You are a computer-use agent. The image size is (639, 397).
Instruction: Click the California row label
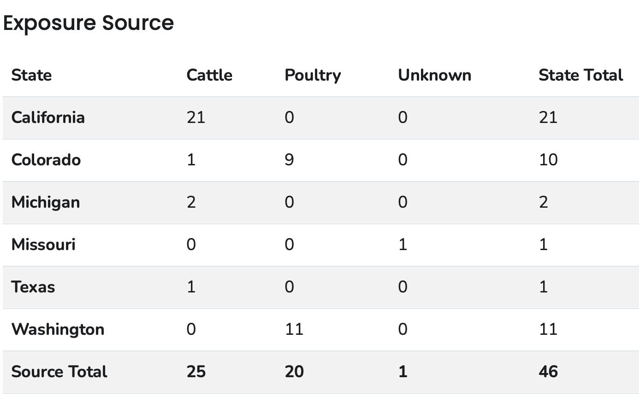click(48, 117)
